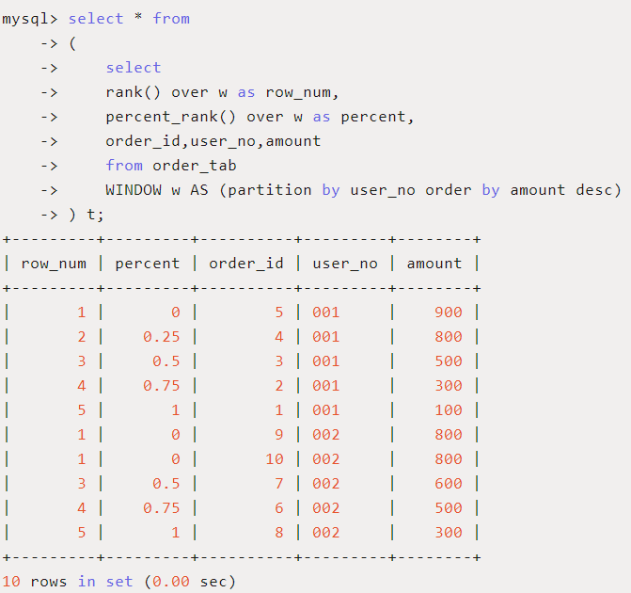Click user_no '001' in amount 900 row
This screenshot has height=593, width=631.
pyautogui.click(x=326, y=313)
